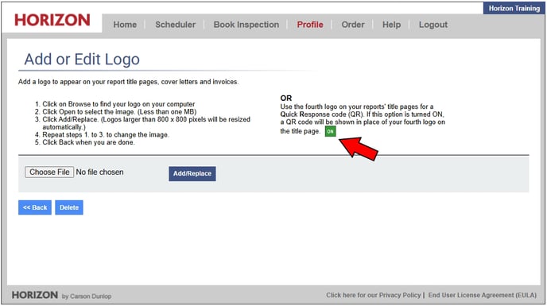Click the << Back button
The image size is (547, 306).
35,207
